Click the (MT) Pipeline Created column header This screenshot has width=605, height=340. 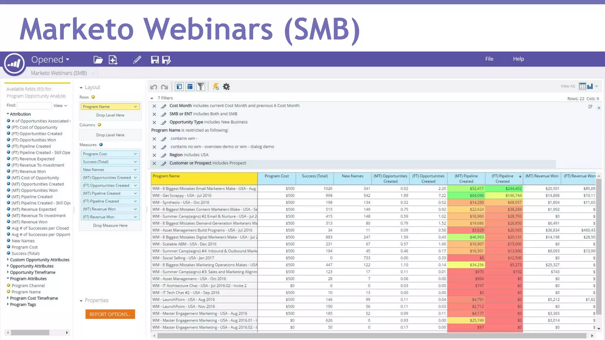click(466, 179)
